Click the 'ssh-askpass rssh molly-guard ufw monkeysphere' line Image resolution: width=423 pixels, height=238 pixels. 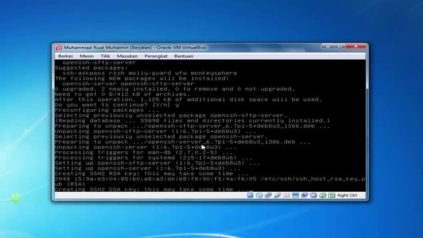(150, 73)
